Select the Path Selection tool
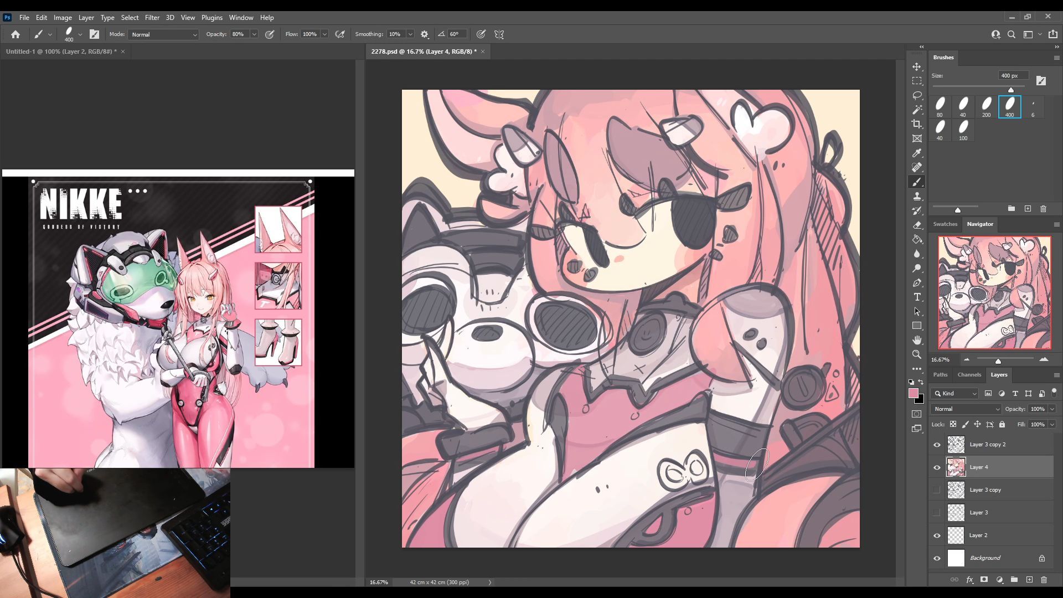 (x=917, y=311)
